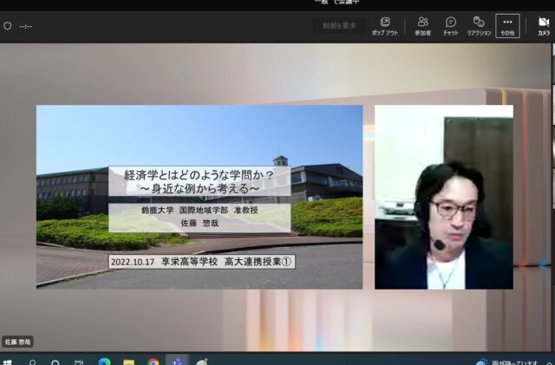Click the Request control (制御を要求) button
This screenshot has width=555, height=365.
coord(339,25)
